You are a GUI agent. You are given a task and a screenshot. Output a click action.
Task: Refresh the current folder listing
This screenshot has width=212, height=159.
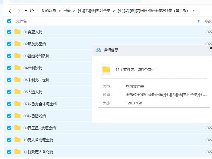[x=32, y=11]
